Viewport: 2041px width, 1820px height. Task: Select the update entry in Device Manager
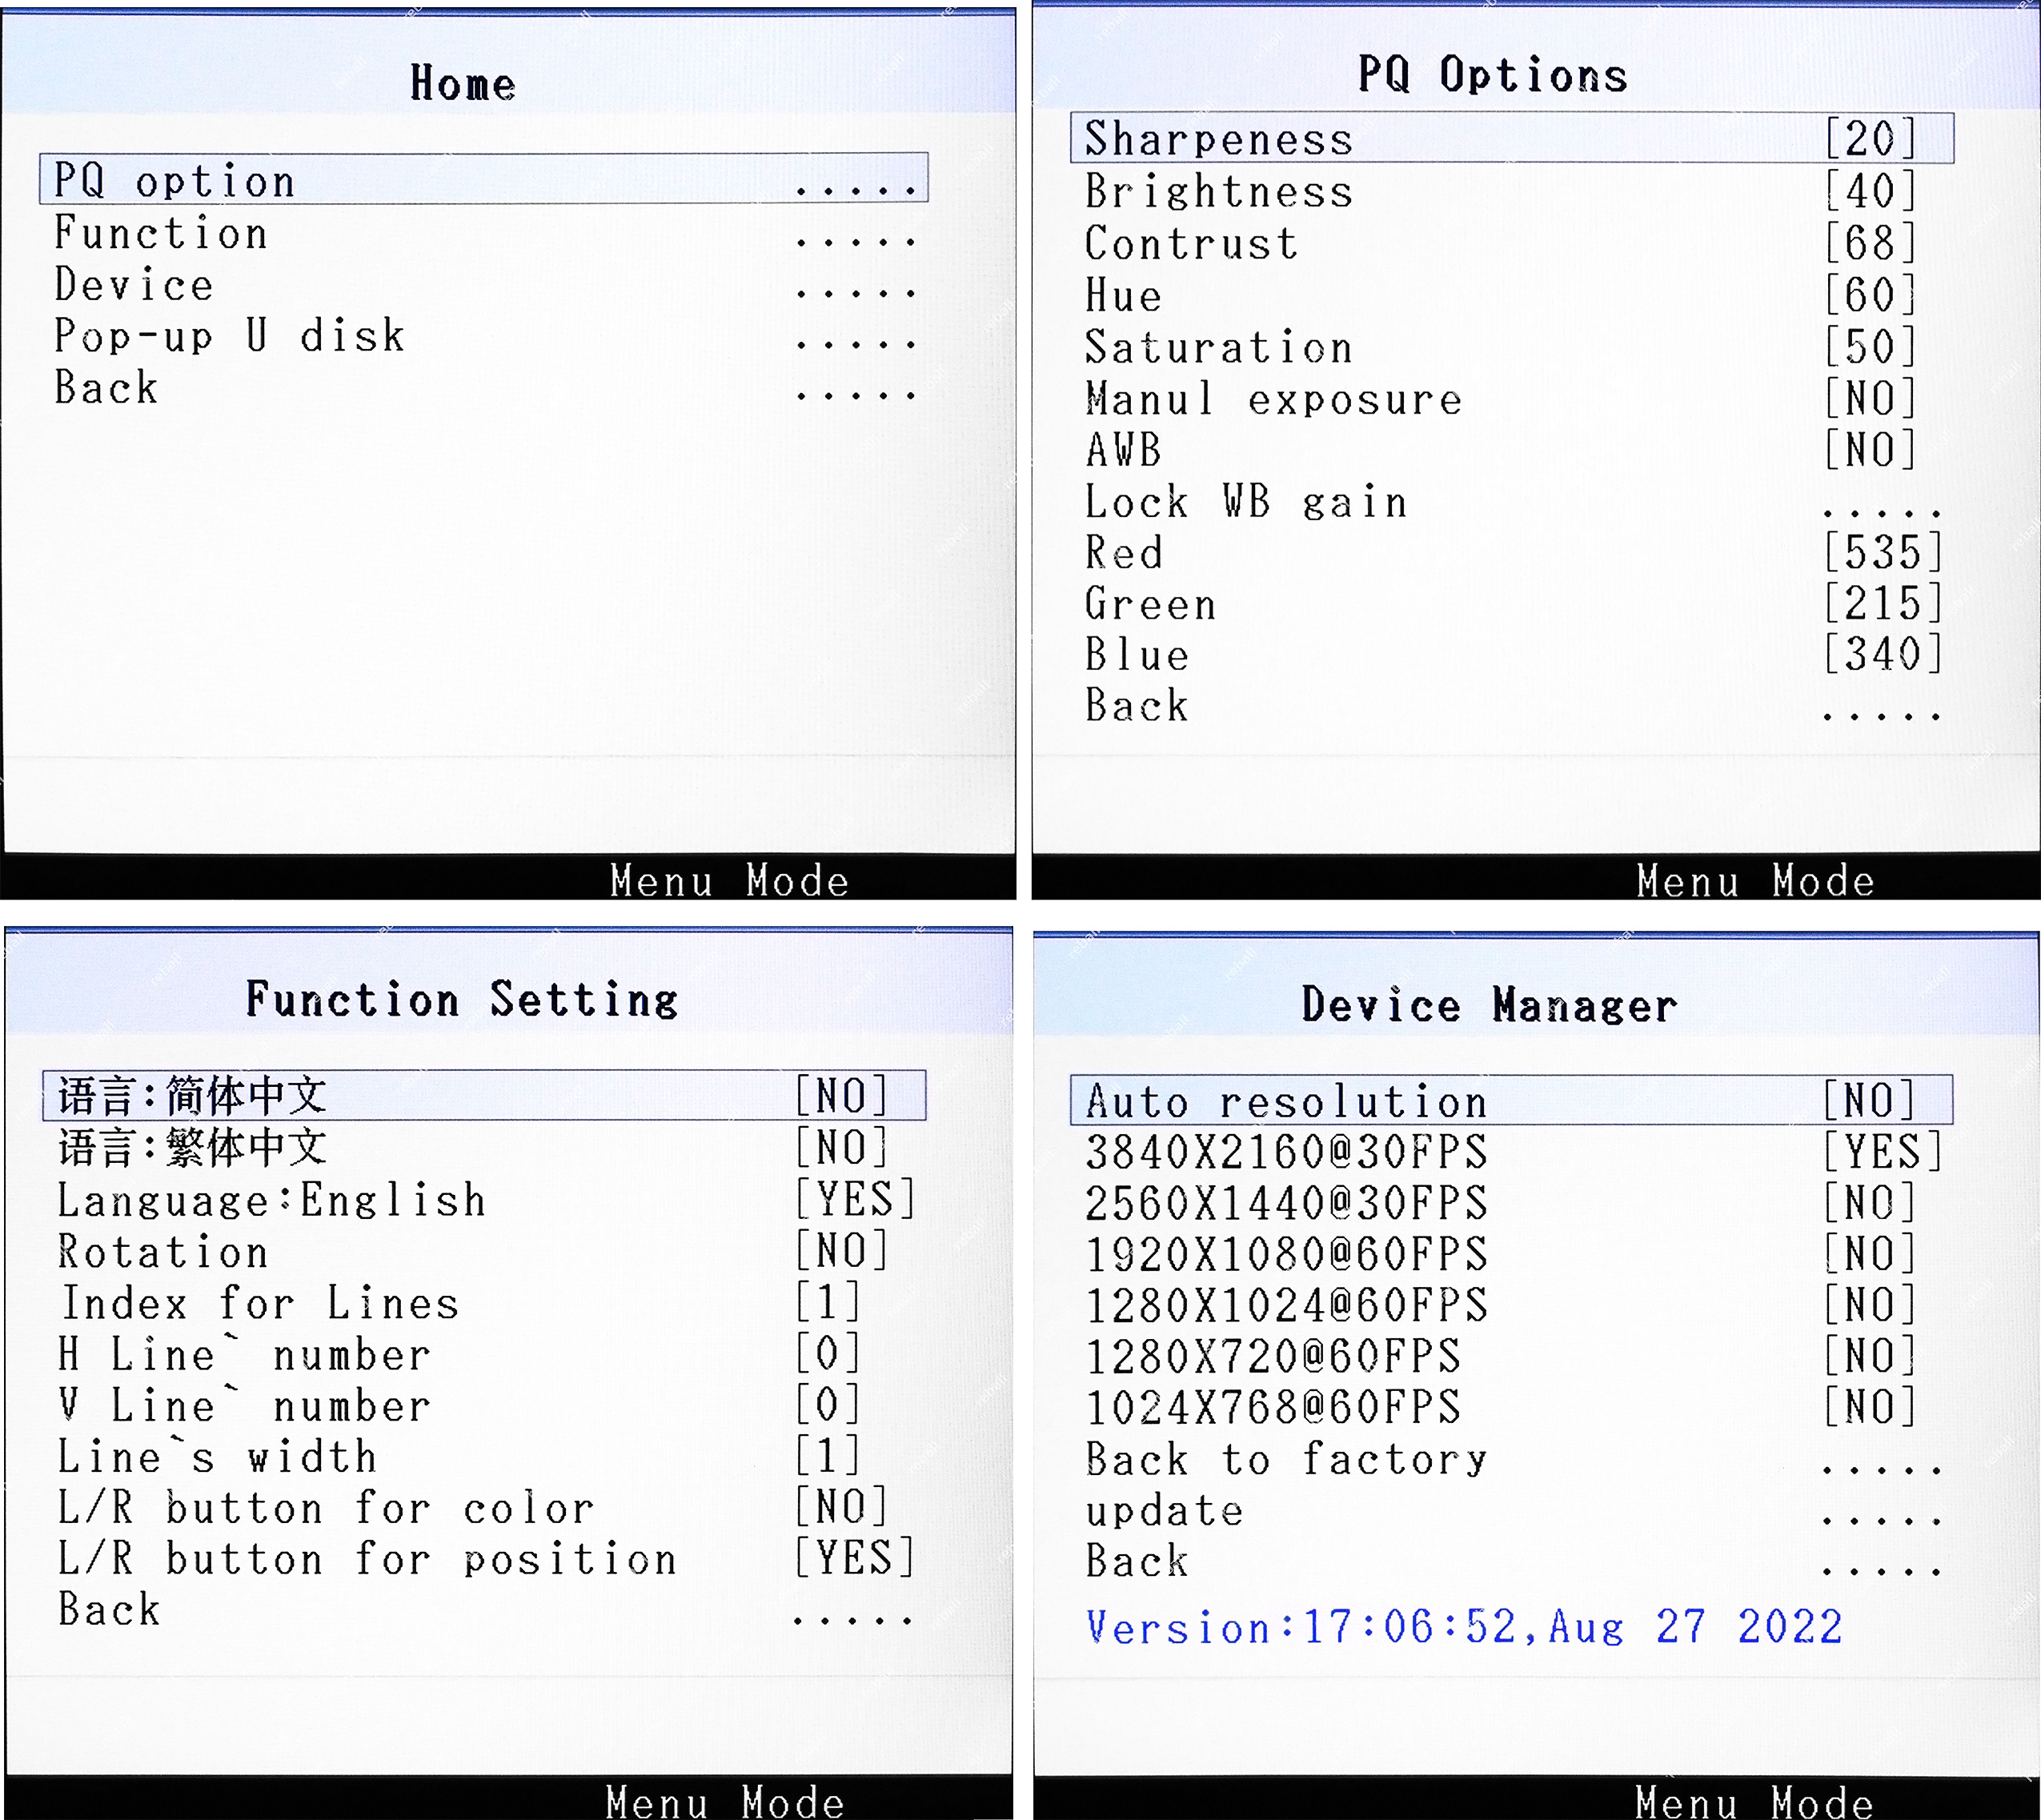point(1165,1510)
